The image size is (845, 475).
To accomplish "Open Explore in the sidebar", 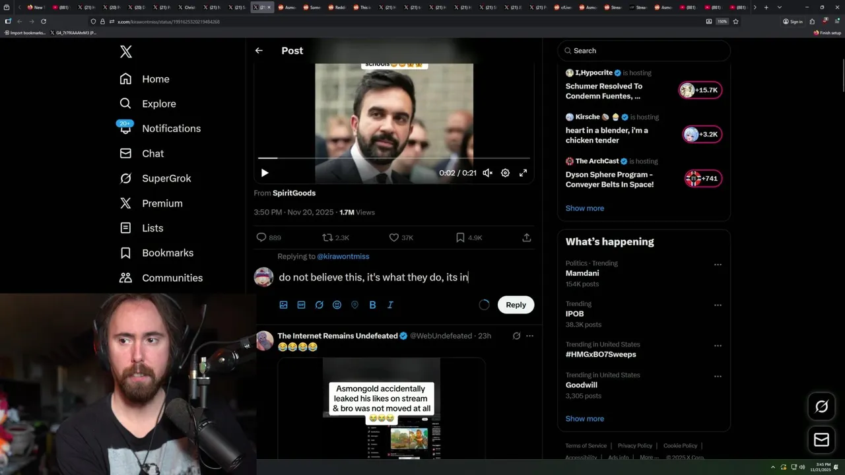I will coord(148,104).
